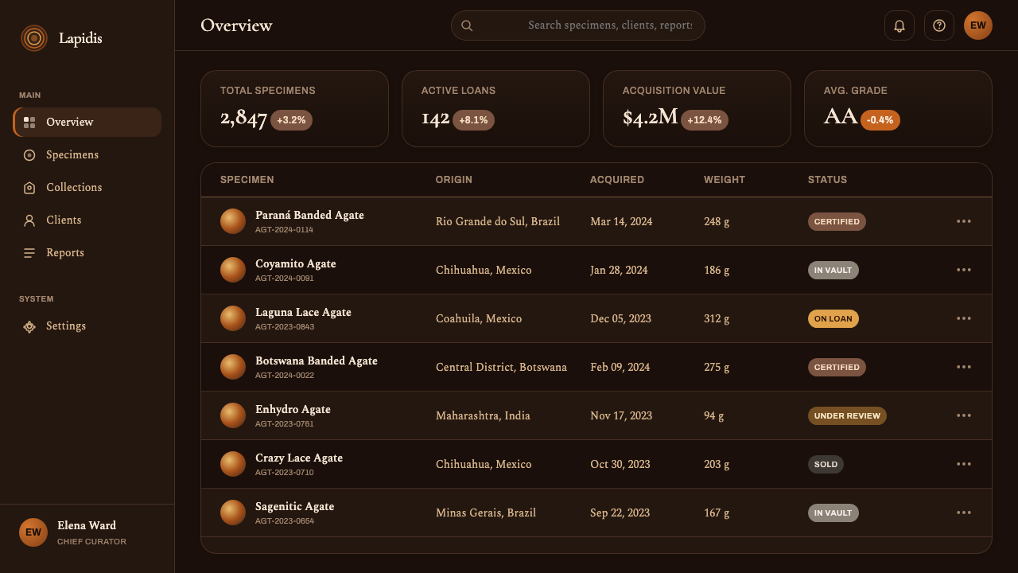Sort by the Status column header

click(827, 180)
